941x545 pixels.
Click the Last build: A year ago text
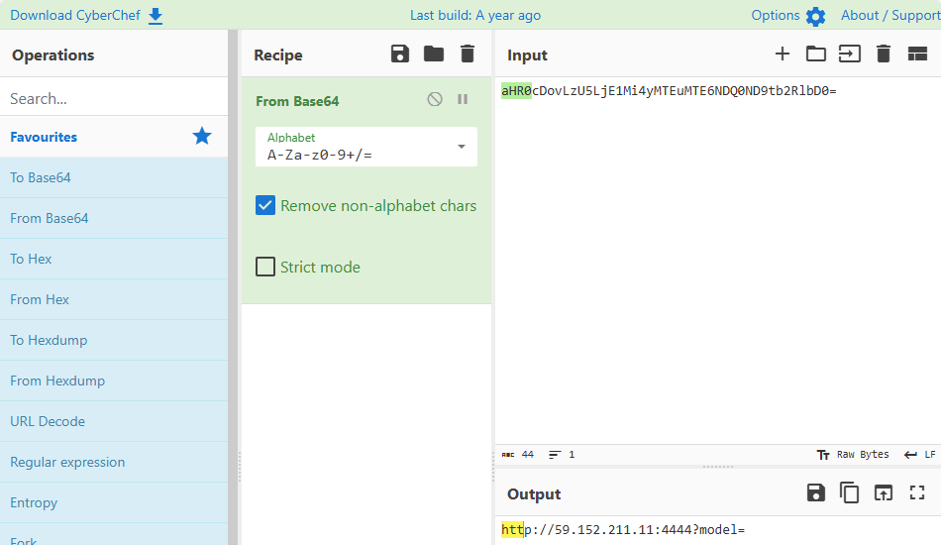tap(475, 15)
